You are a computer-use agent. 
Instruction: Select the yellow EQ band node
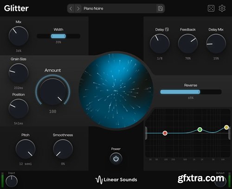click(x=226, y=127)
